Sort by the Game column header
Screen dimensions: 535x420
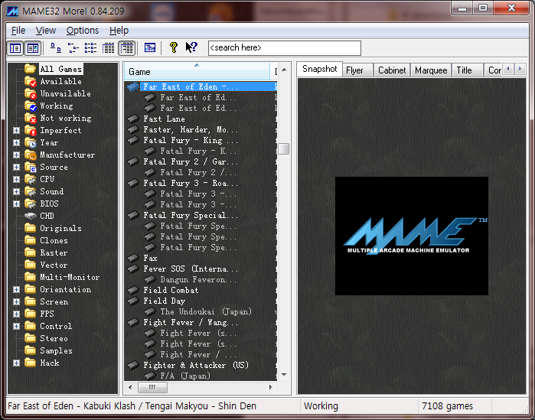pyautogui.click(x=197, y=72)
